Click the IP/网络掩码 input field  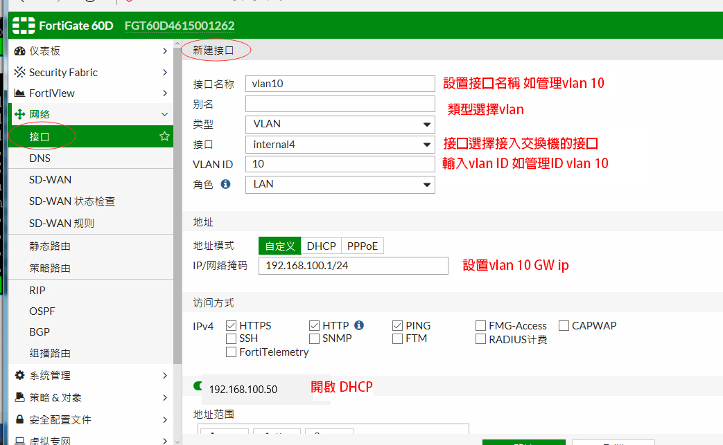pyautogui.click(x=354, y=266)
